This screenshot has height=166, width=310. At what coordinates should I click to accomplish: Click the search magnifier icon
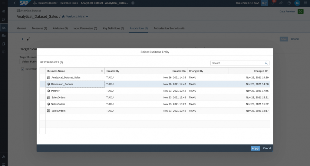coord(266,63)
